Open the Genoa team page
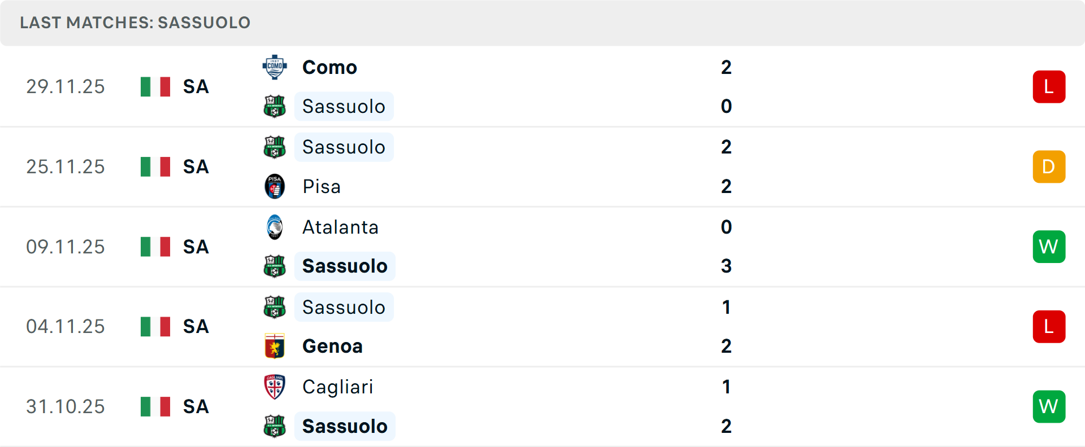Screen dimensions: 1085x447 pyautogui.click(x=332, y=346)
